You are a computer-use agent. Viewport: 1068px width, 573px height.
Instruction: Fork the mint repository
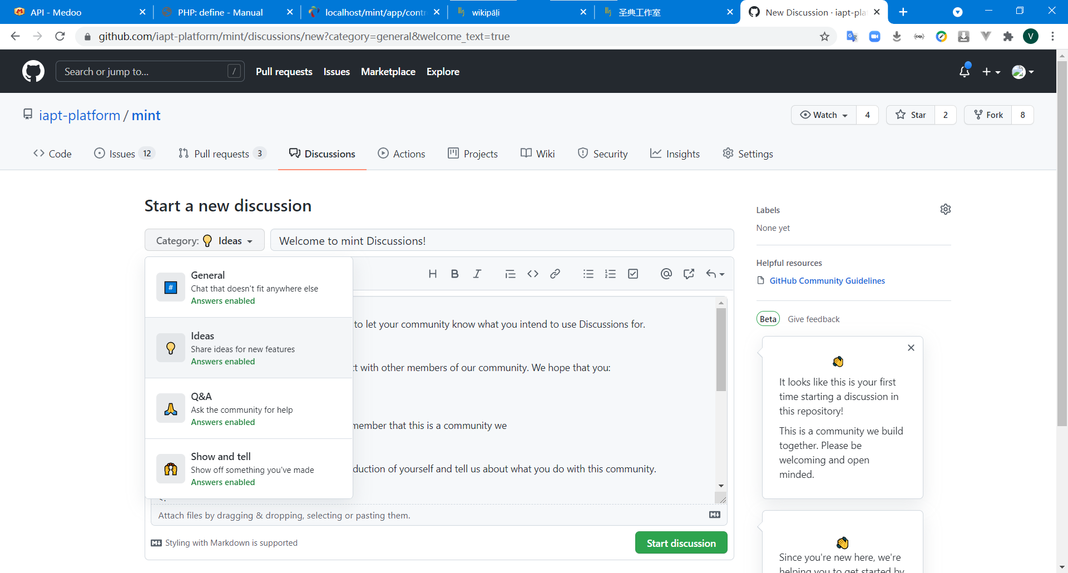988,115
